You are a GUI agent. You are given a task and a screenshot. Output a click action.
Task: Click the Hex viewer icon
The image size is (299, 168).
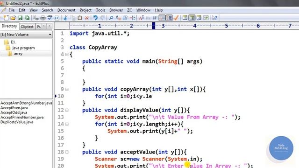[148, 18]
